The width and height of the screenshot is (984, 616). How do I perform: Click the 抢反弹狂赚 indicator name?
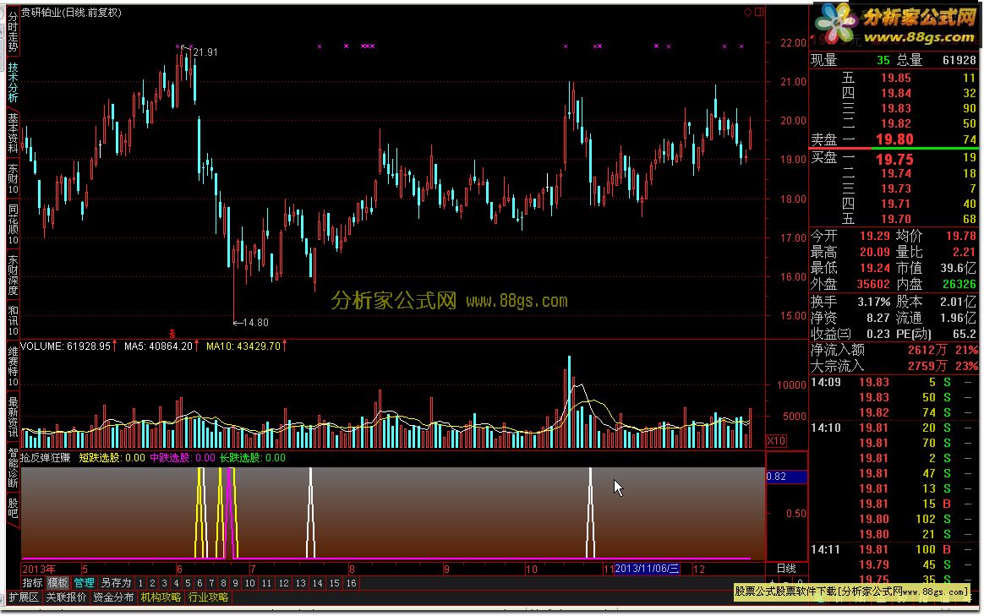point(46,458)
